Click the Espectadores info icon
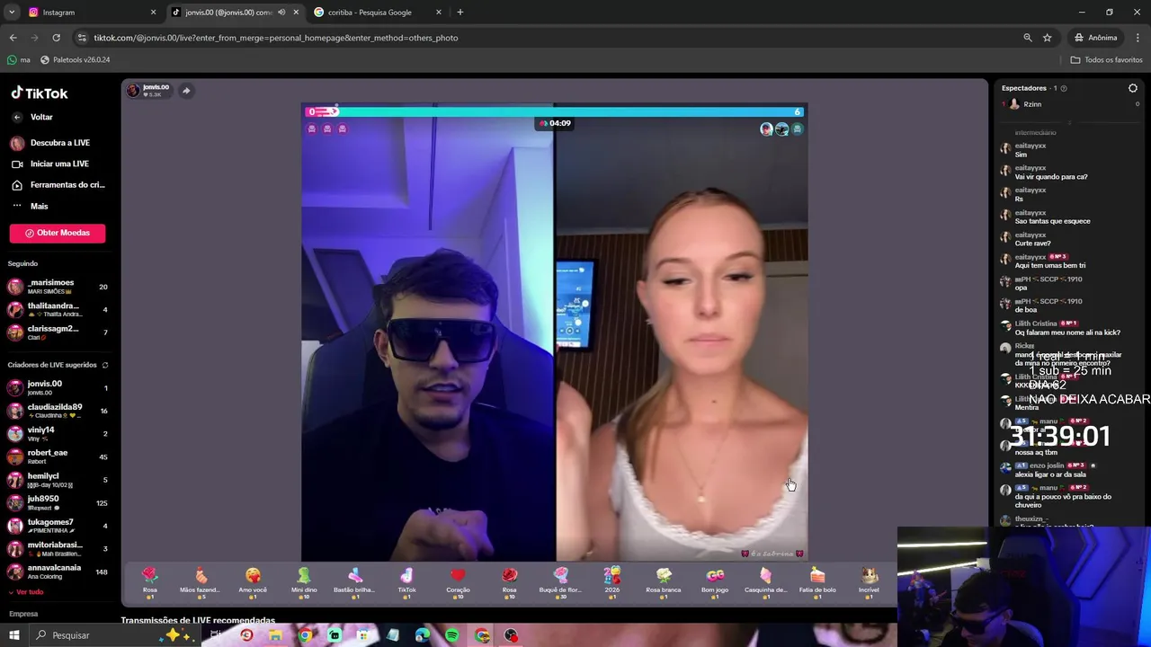This screenshot has height=647, width=1151. pos(1064,88)
